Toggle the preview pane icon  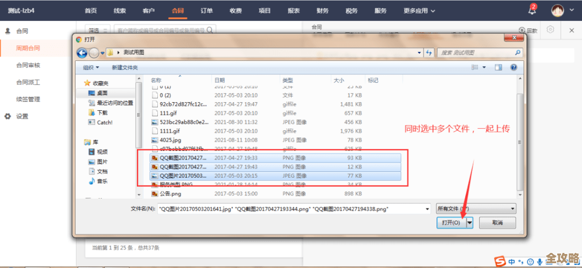click(x=498, y=67)
